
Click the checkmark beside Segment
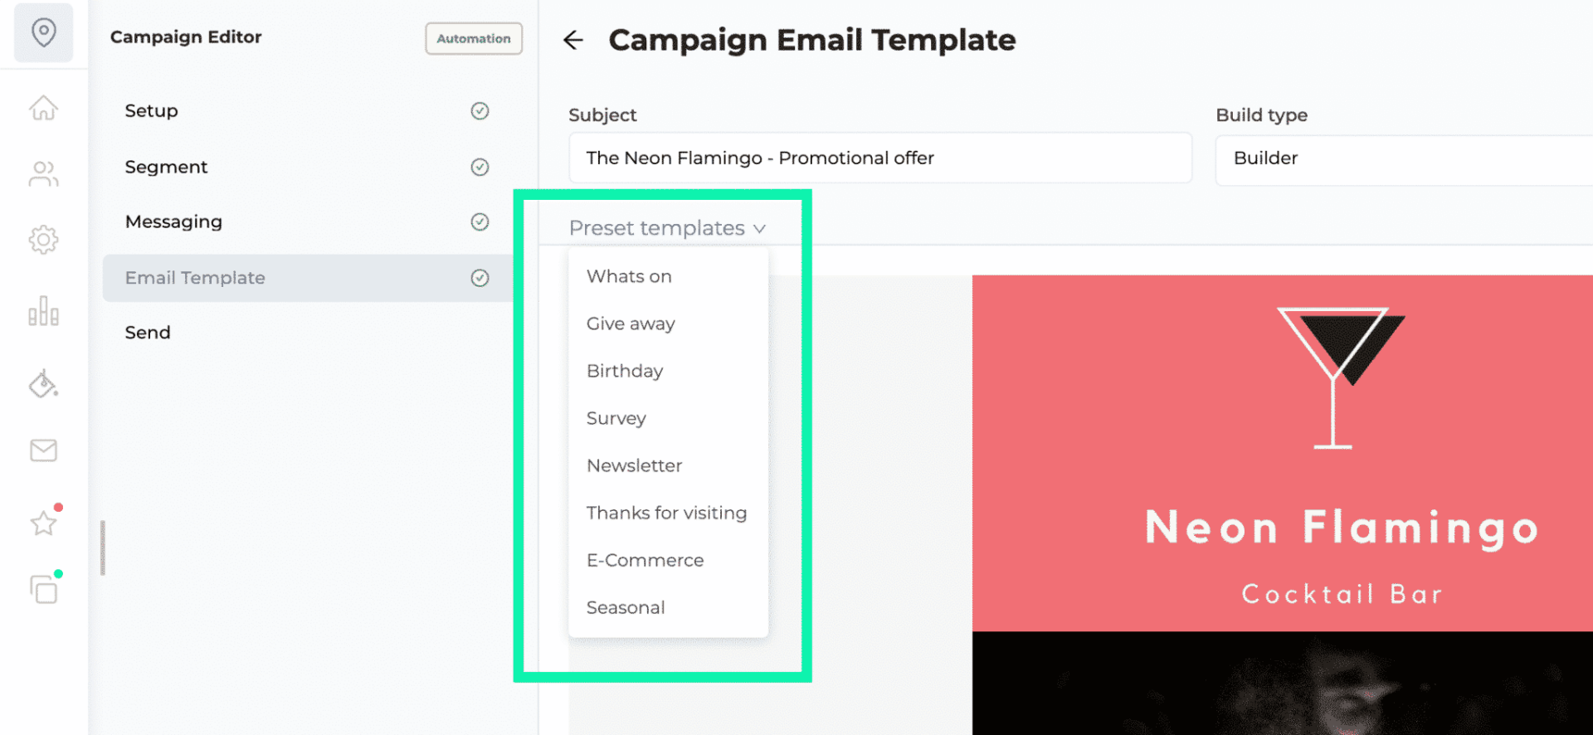(480, 167)
